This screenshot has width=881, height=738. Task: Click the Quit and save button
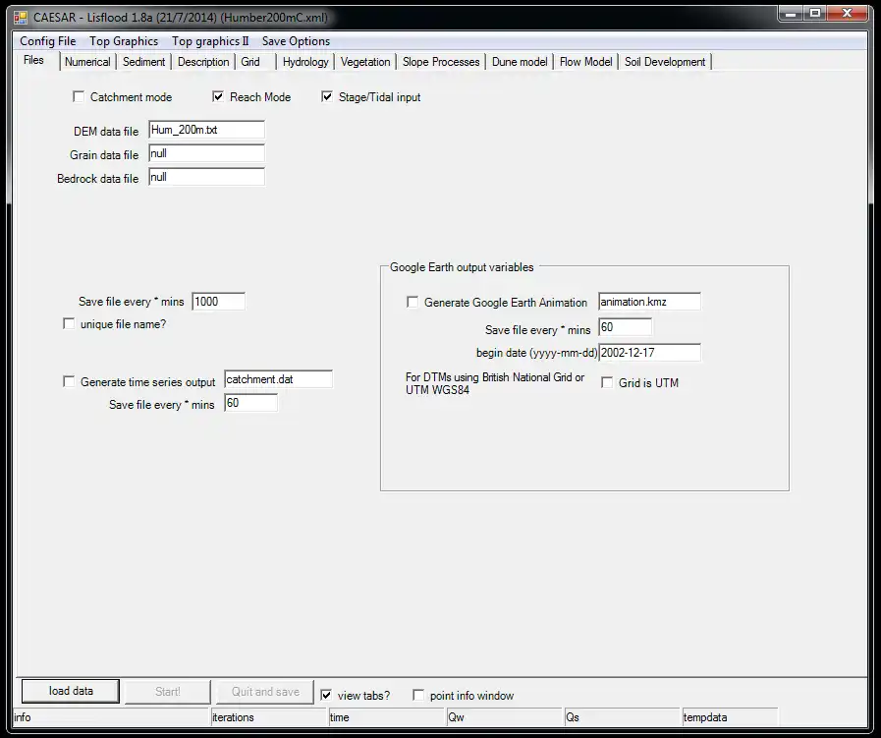265,692
